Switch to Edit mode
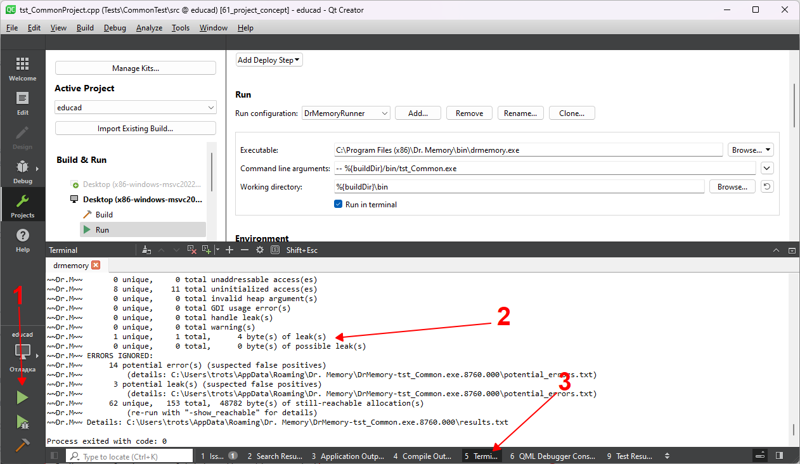The height and width of the screenshot is (464, 800). tap(22, 103)
